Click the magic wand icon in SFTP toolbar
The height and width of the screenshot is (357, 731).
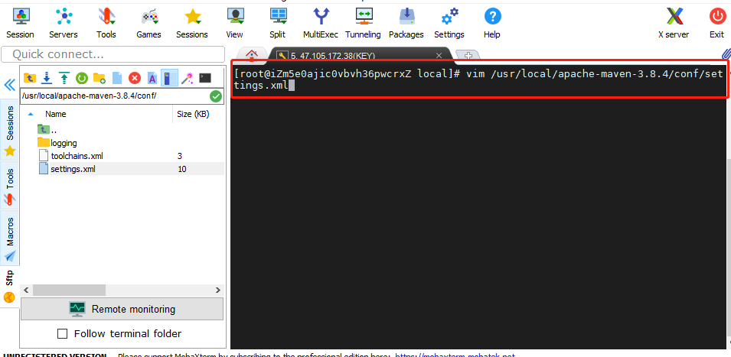[188, 78]
